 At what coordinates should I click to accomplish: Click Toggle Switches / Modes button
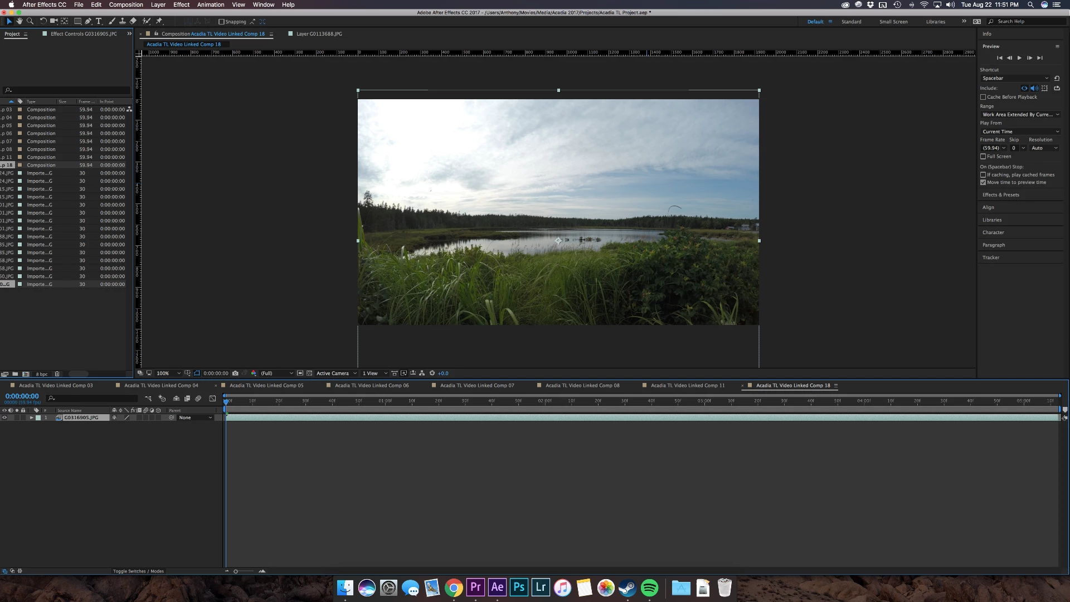(x=138, y=571)
